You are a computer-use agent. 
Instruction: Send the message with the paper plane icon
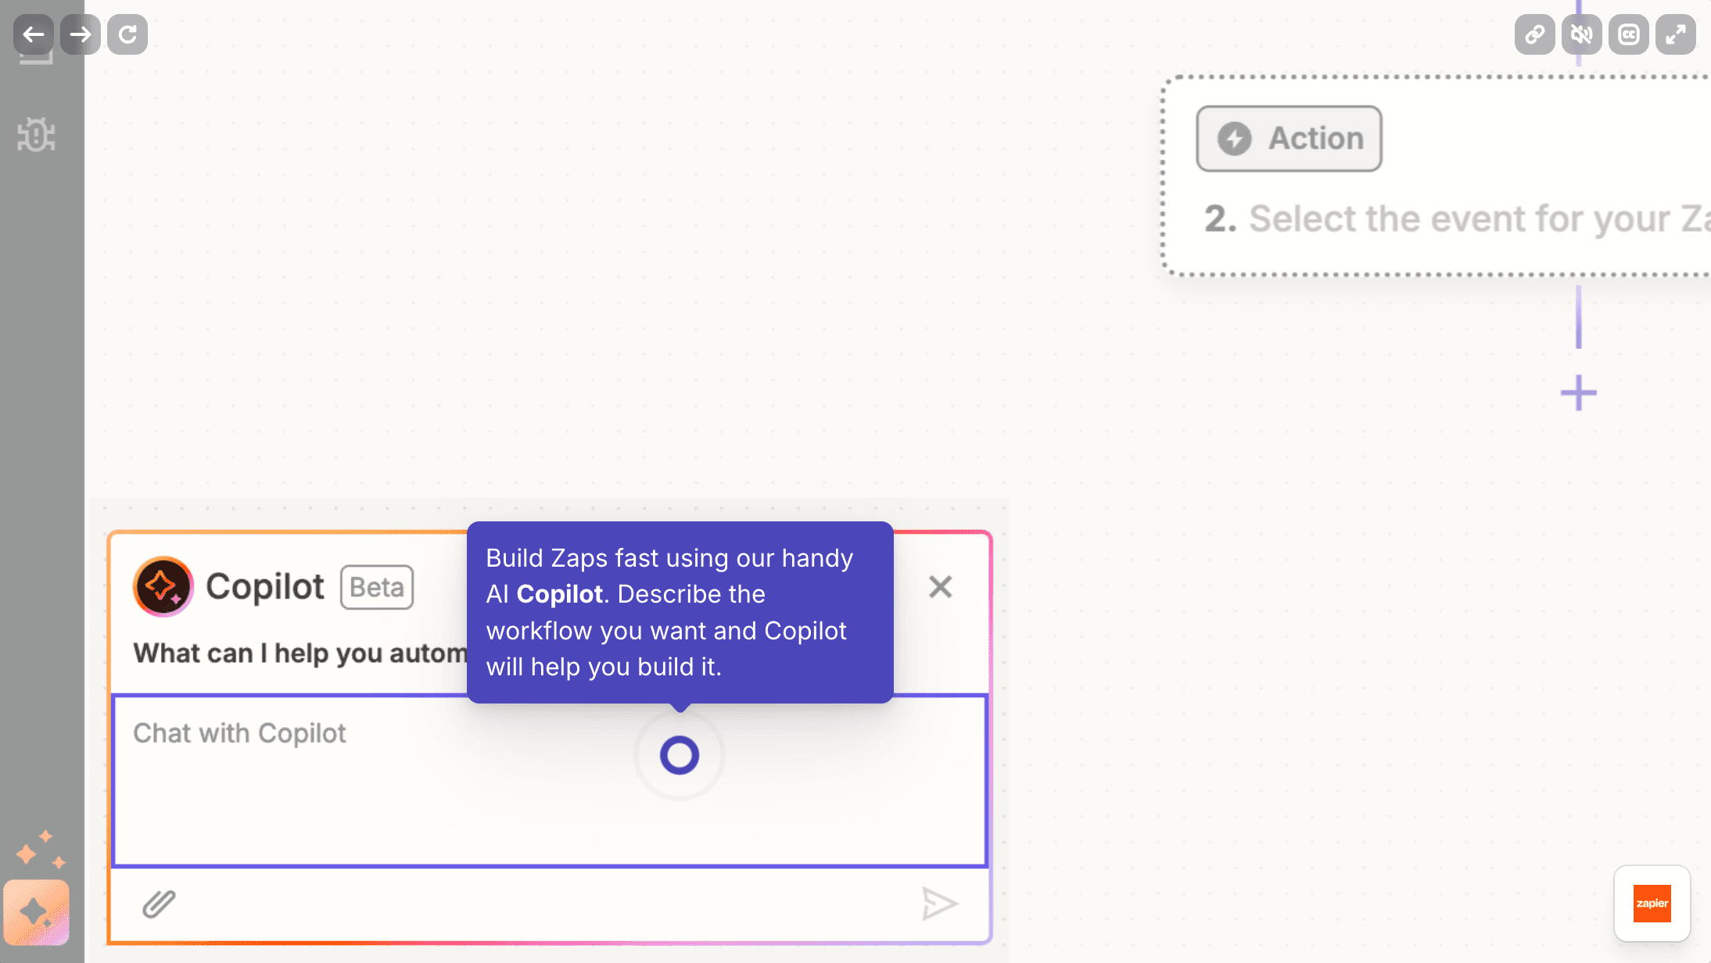(x=938, y=904)
